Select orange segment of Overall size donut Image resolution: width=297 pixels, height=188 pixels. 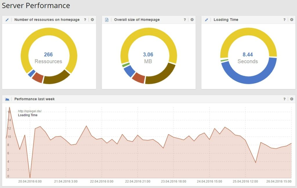point(138,78)
